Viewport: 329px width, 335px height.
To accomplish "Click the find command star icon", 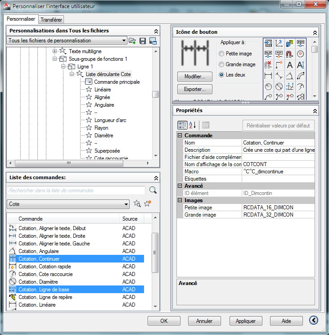I will [x=138, y=204].
